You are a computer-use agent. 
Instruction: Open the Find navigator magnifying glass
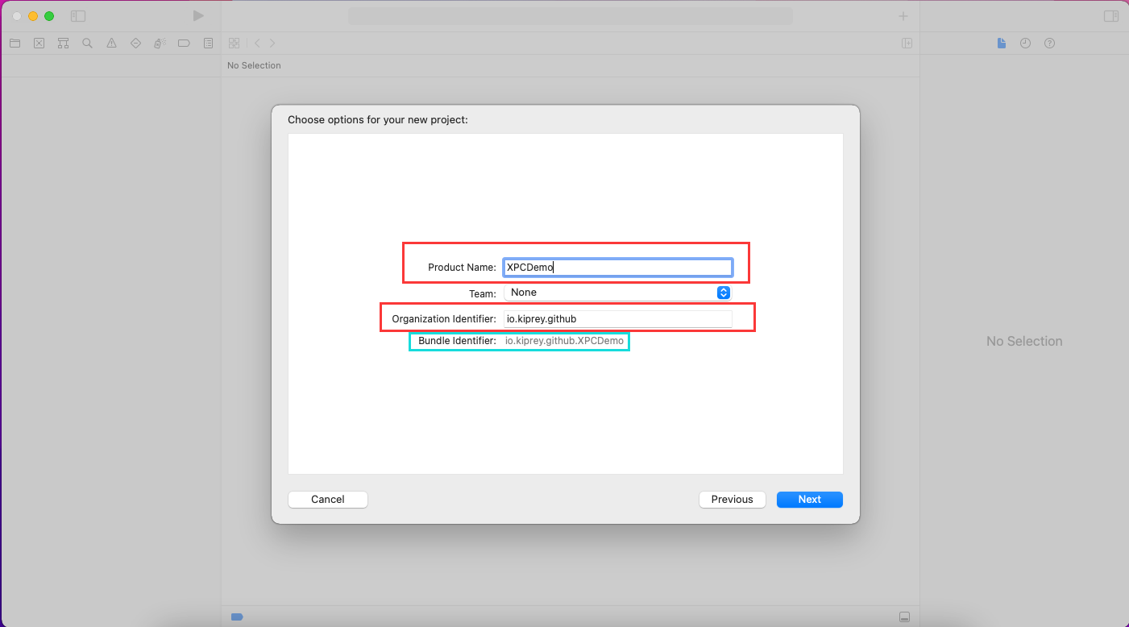[x=87, y=44]
